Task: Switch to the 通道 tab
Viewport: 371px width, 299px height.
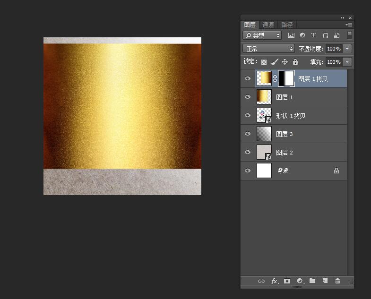Action: tap(268, 25)
